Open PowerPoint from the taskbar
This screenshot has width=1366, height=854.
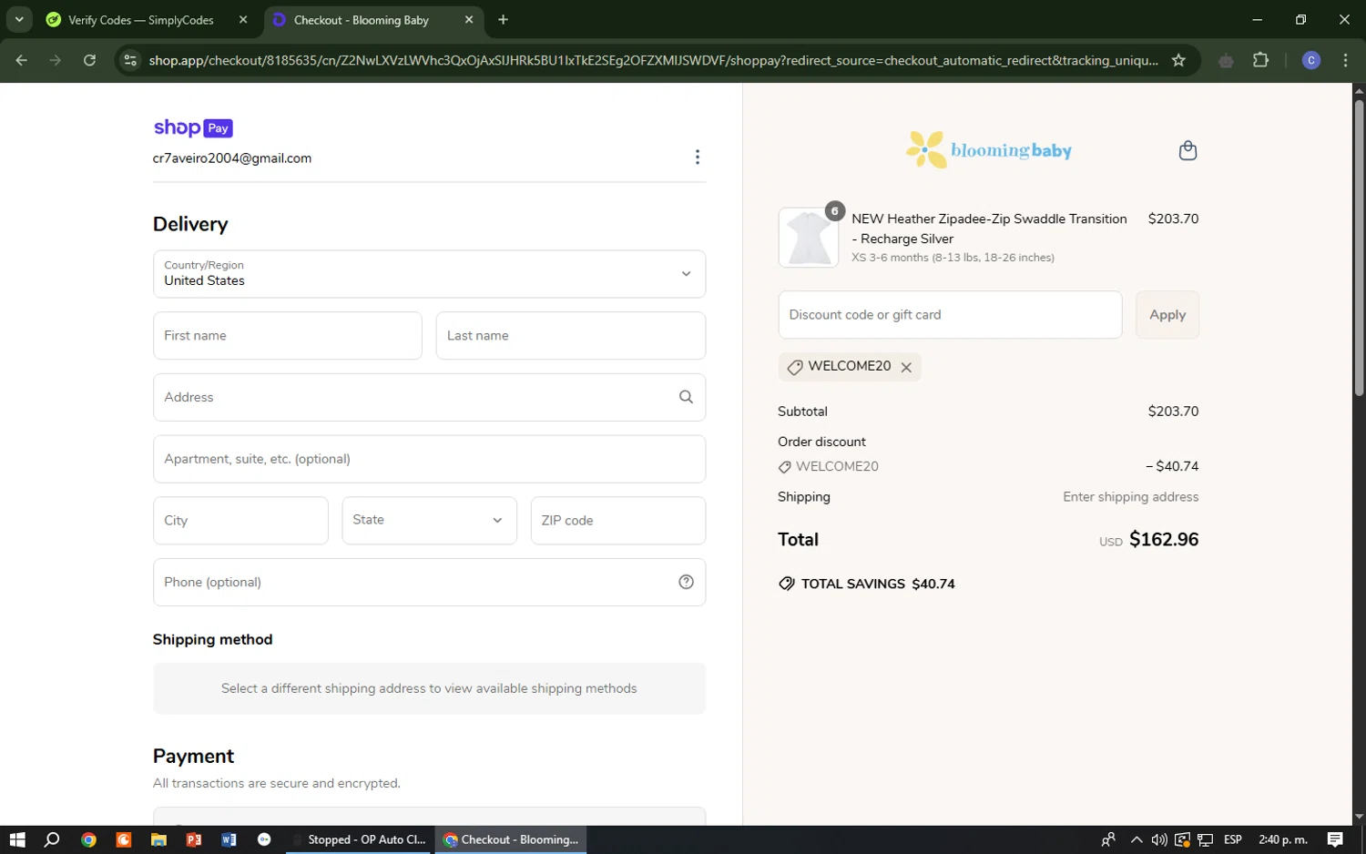click(x=194, y=839)
